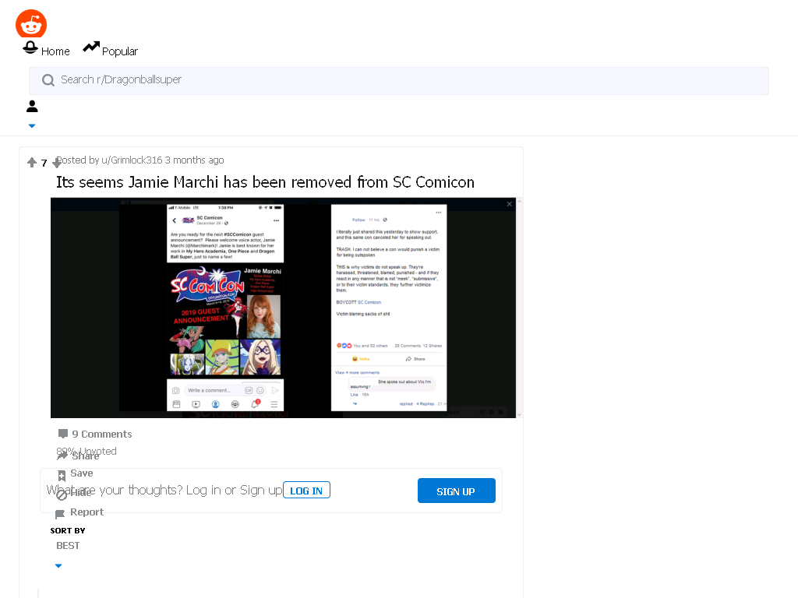798x598 pixels.
Task: Click the Home hat icon
Action: coord(30,47)
